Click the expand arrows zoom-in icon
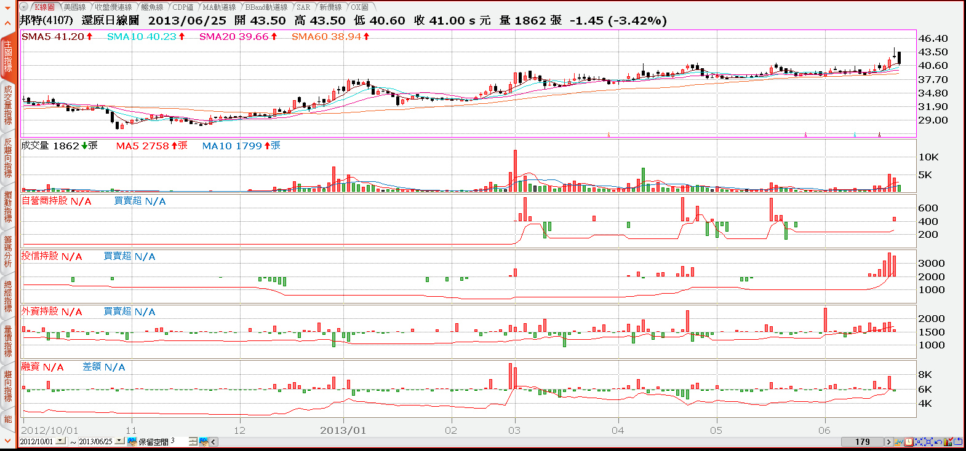966x451 pixels. click(928, 441)
